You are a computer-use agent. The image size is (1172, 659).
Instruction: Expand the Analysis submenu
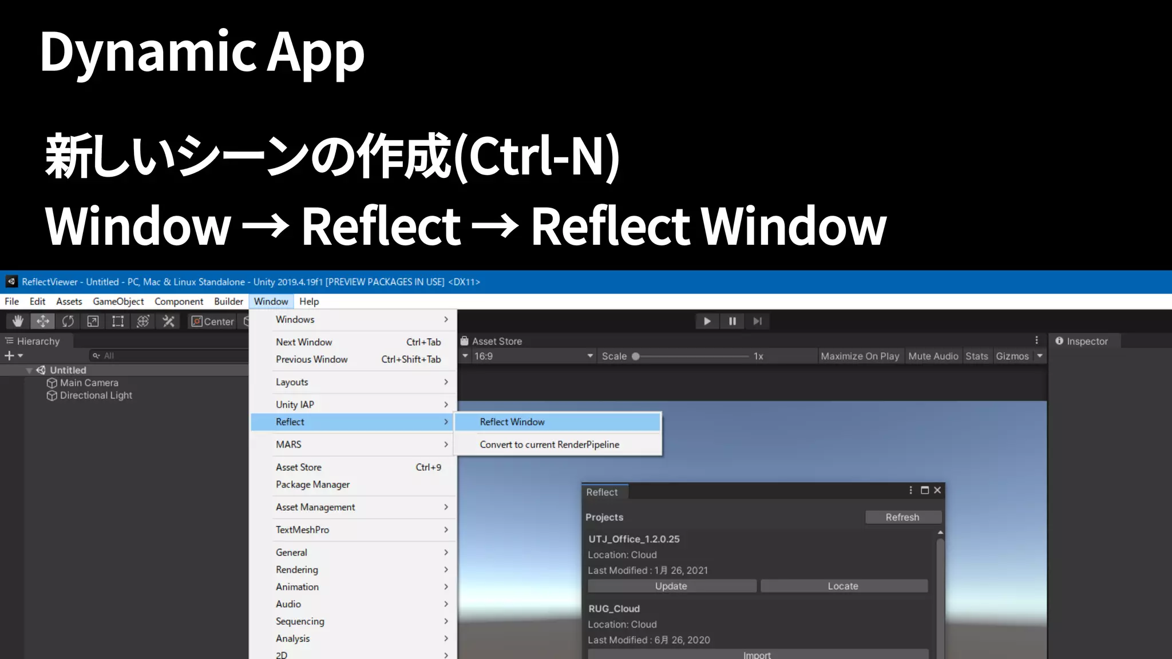point(354,638)
